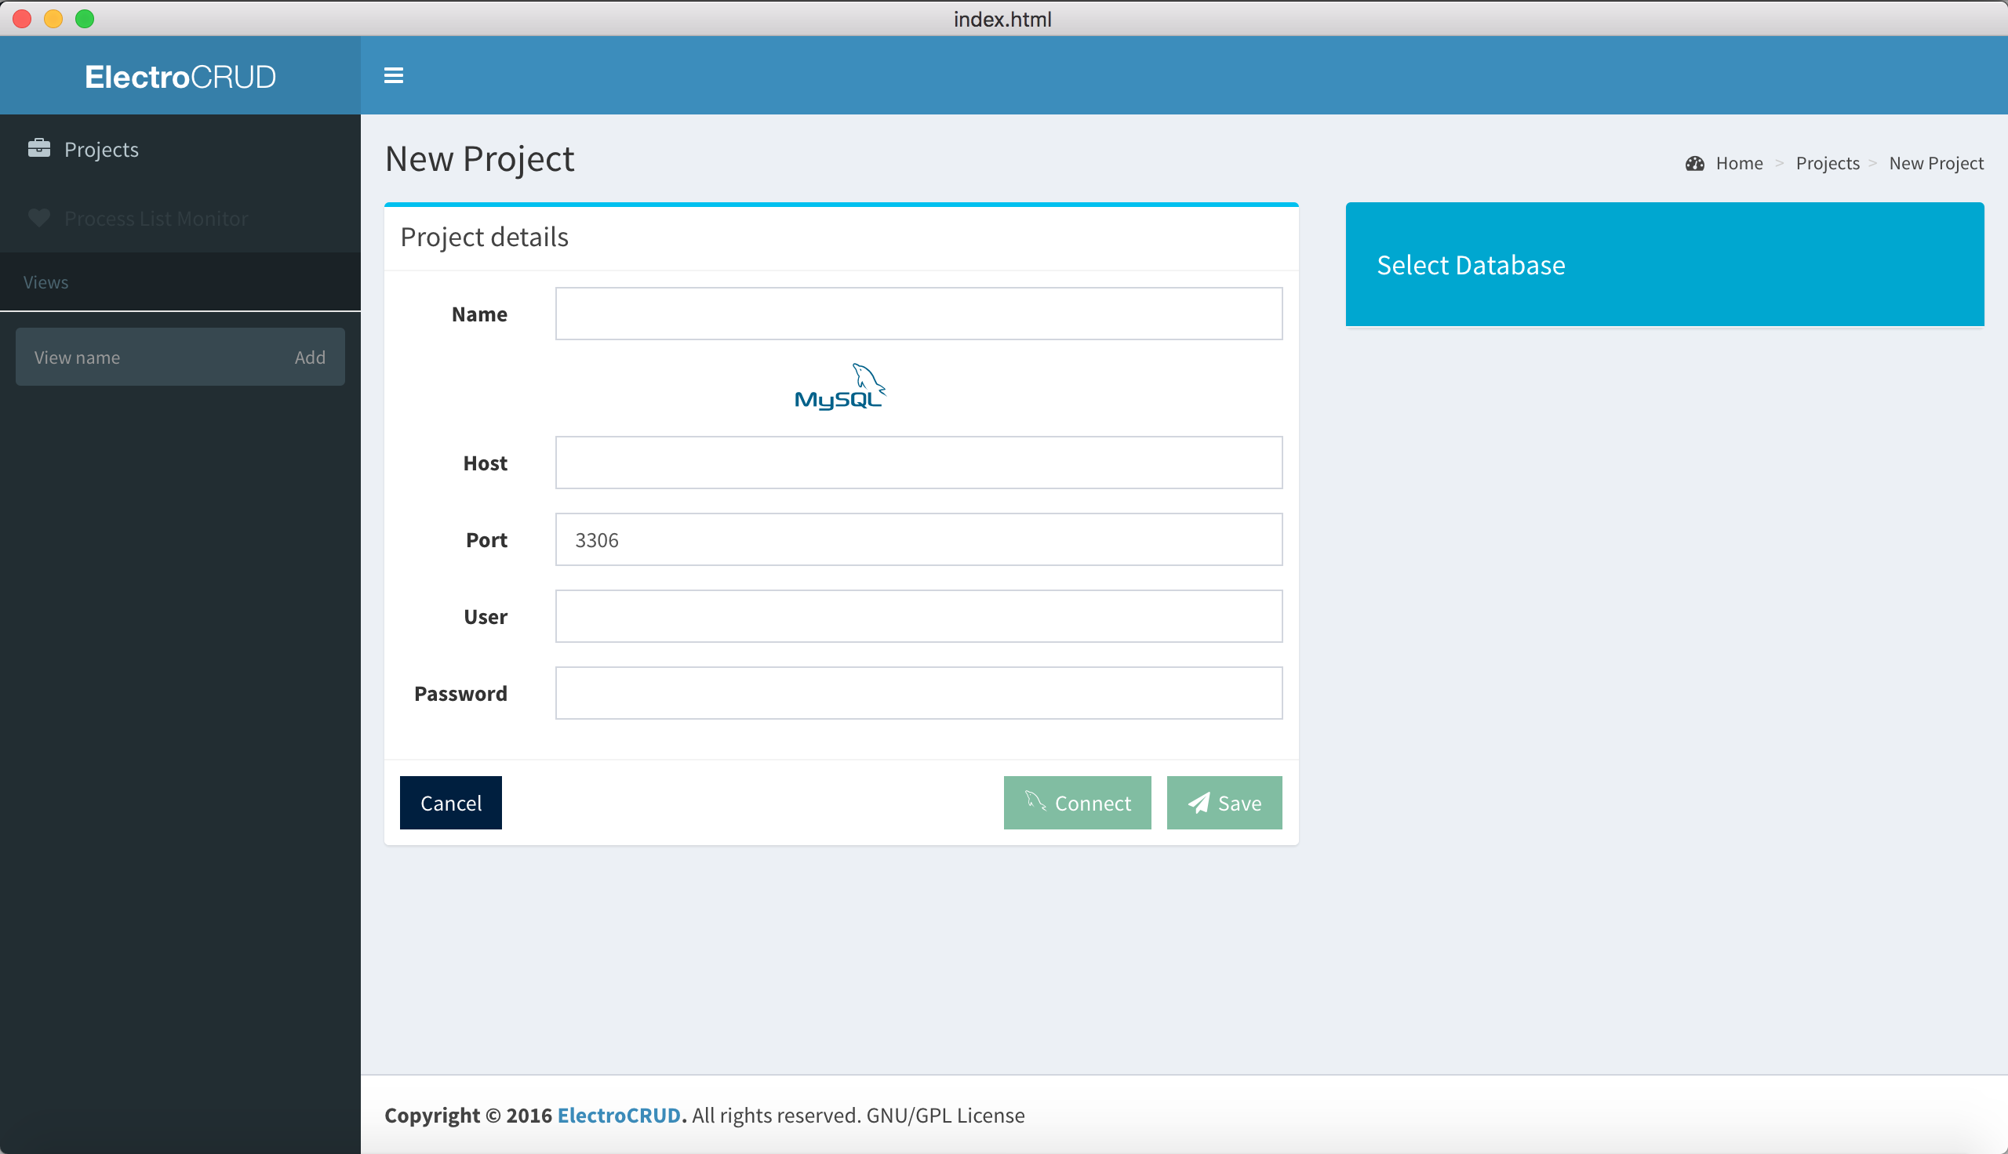
Task: Open Projects in the sidebar
Action: click(101, 149)
